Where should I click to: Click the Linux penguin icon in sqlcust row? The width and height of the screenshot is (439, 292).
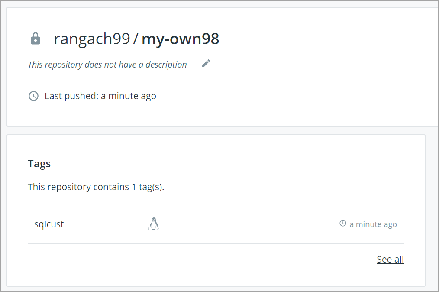(x=154, y=224)
